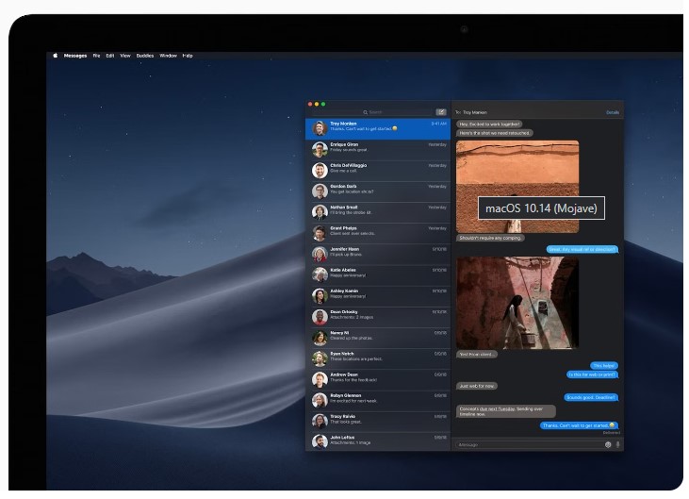689x499 pixels.
Task: Click Chris DeMillaggio's avatar picture
Action: (320, 170)
